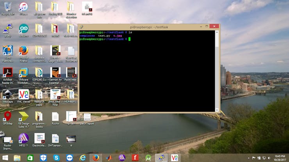This screenshot has height=162, width=289.
Task: Select the GPSMap desktop shortcut
Action: [7, 118]
